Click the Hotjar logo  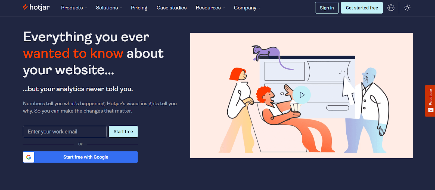pos(36,7)
